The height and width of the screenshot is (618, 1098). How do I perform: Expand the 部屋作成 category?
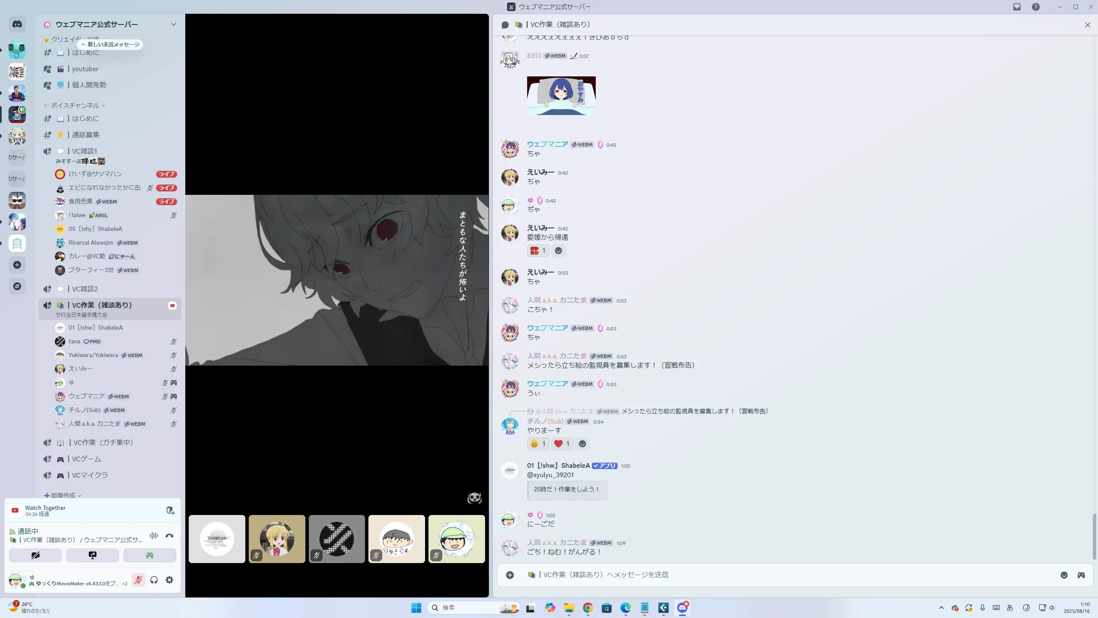63,495
